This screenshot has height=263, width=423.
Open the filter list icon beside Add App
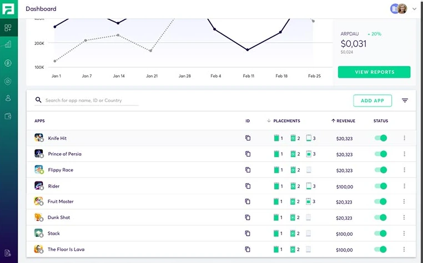[x=405, y=100]
